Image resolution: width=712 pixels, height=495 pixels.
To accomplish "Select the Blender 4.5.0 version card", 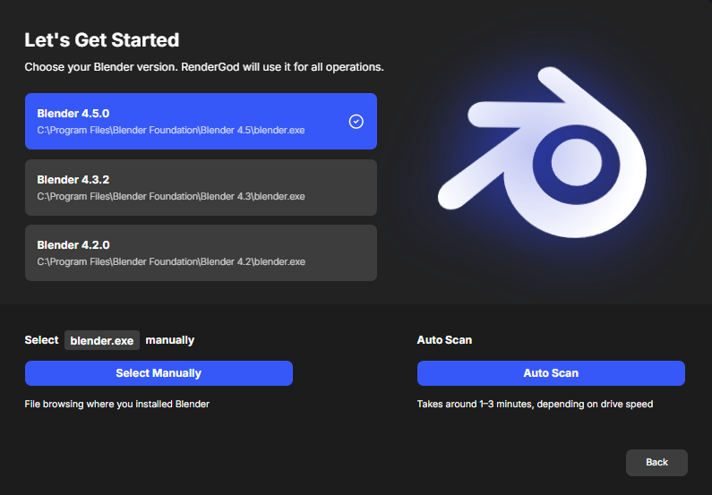I will 201,121.
